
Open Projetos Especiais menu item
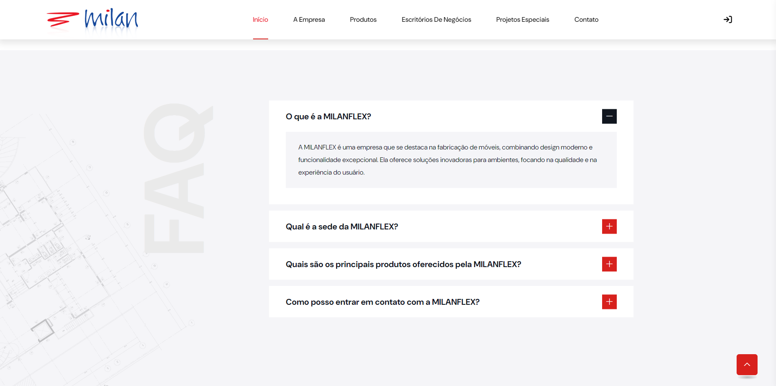pos(523,20)
